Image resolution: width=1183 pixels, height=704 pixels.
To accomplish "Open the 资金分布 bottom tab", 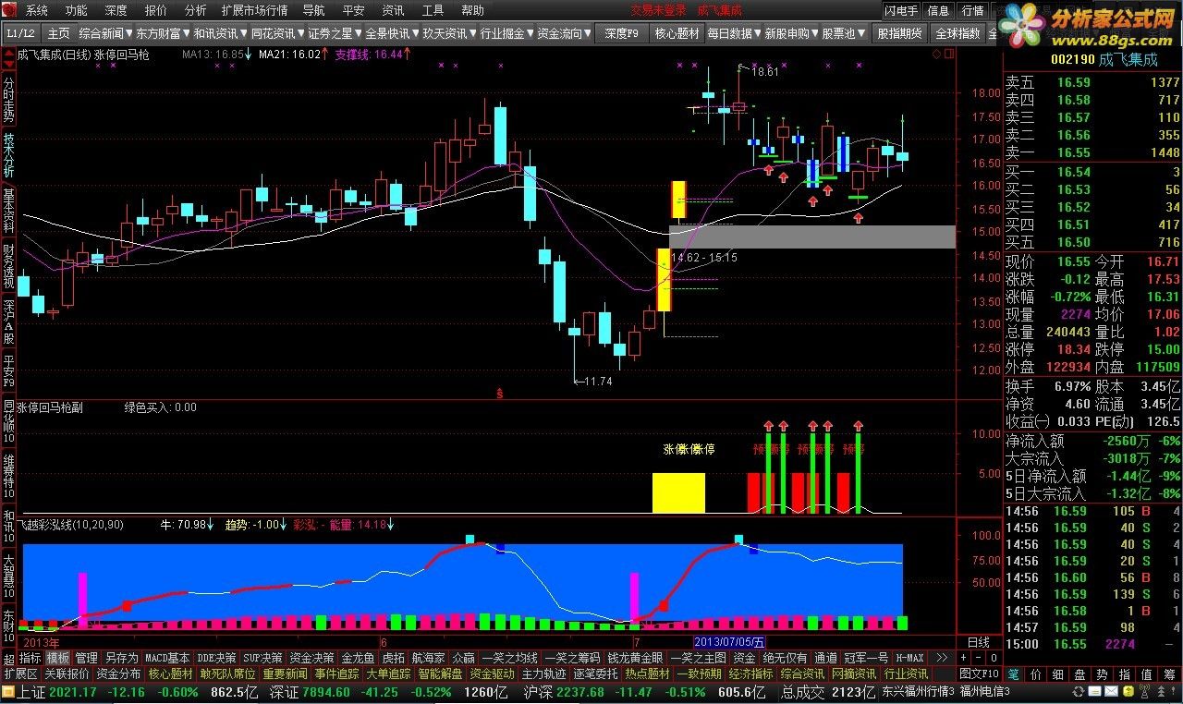I will [119, 674].
